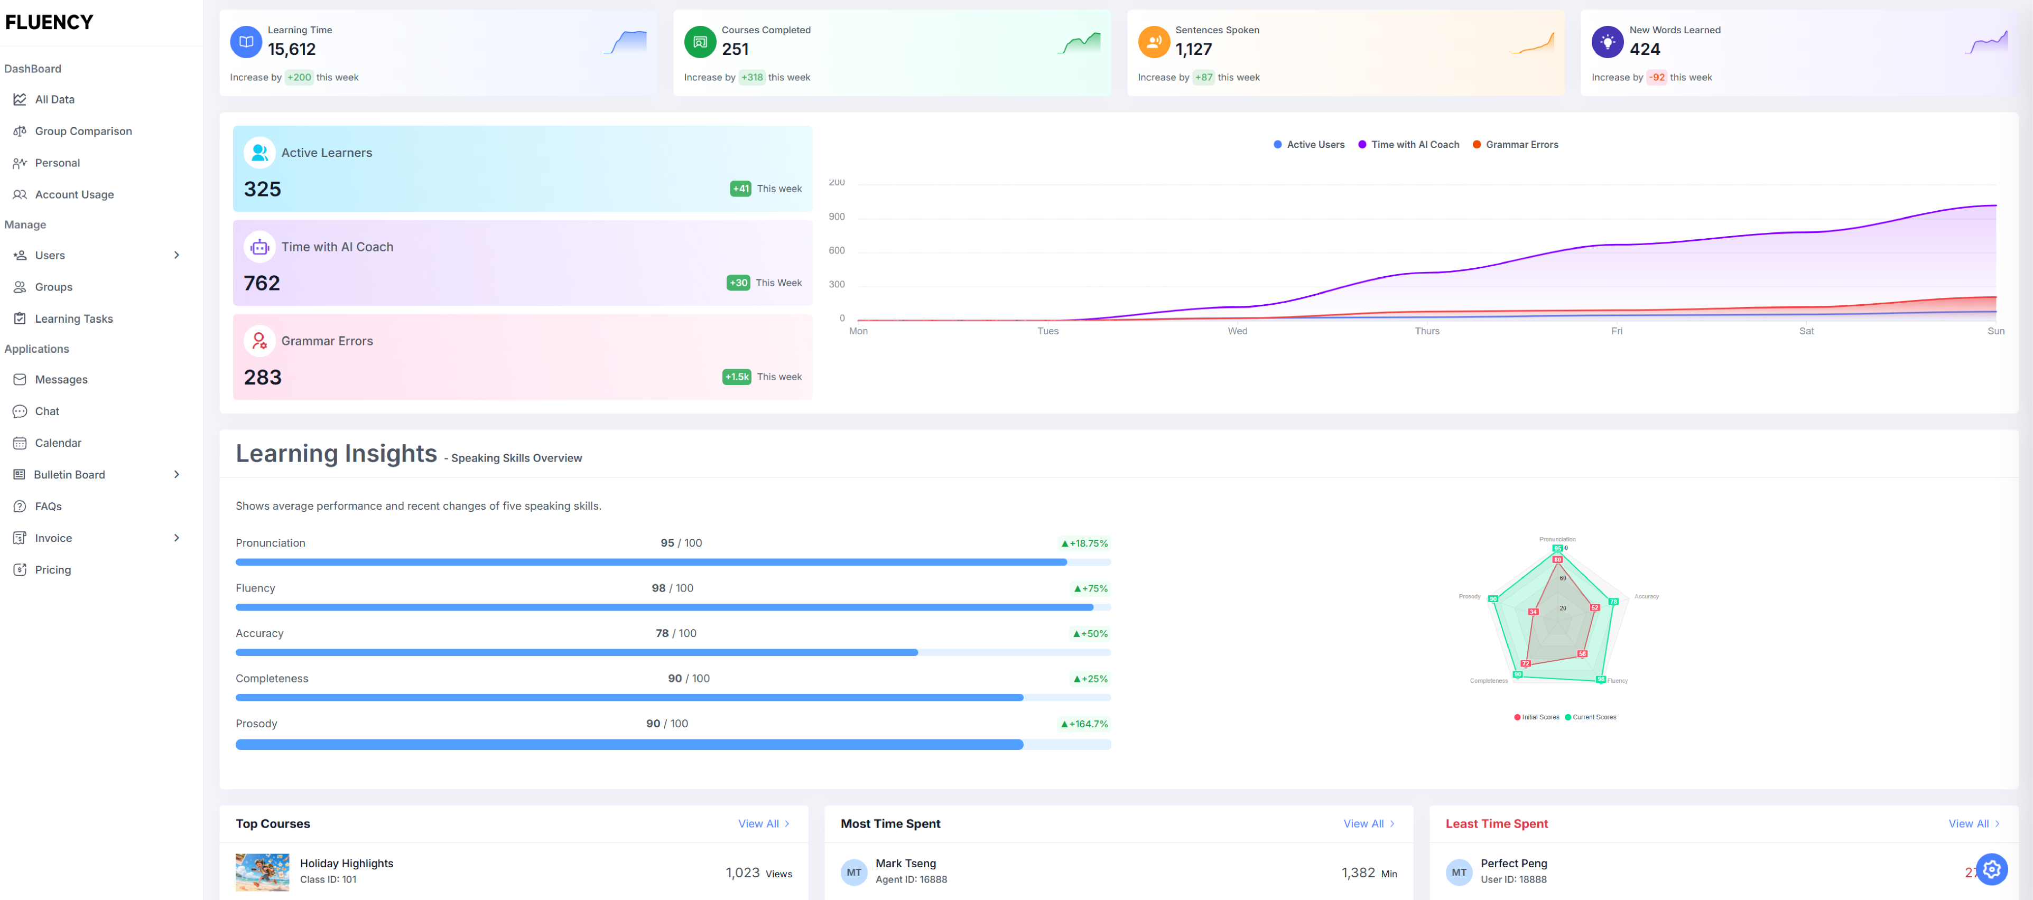Expand the Invoice sidebar entry
Image resolution: width=2033 pixels, height=900 pixels.
click(x=177, y=537)
